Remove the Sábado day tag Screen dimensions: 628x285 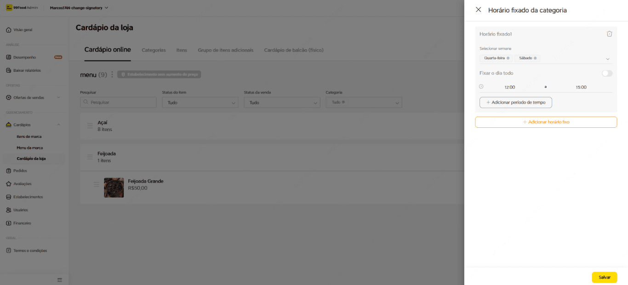[535, 58]
